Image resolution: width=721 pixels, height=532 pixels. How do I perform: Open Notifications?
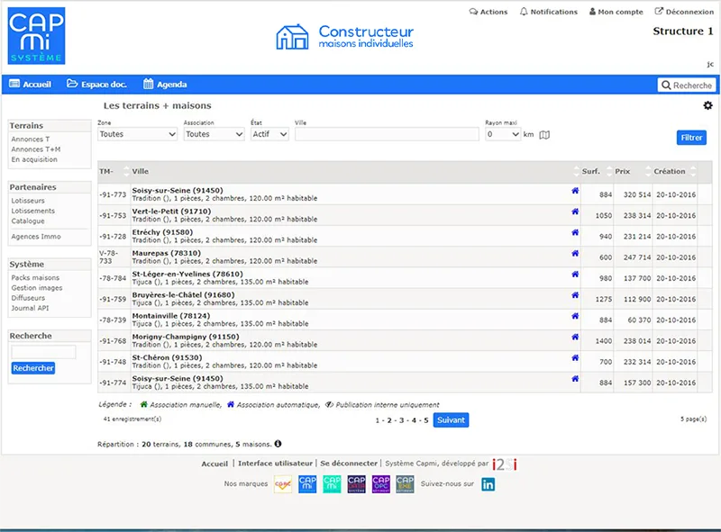click(x=549, y=12)
